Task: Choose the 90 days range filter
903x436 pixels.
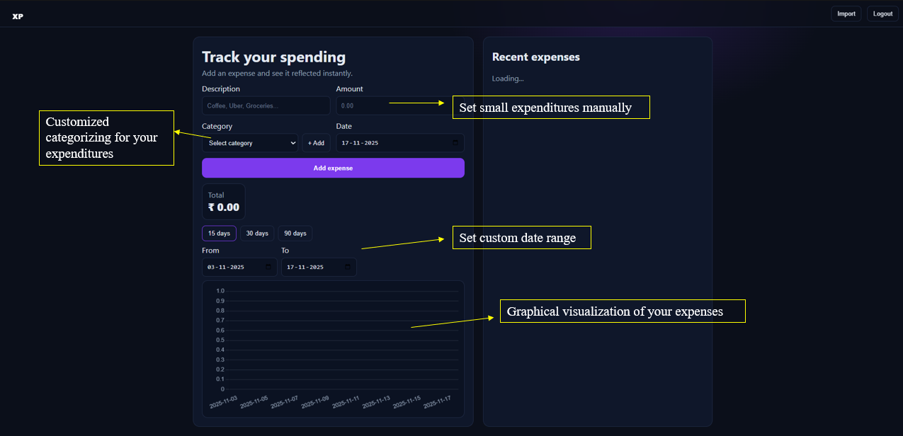Action: pyautogui.click(x=295, y=234)
